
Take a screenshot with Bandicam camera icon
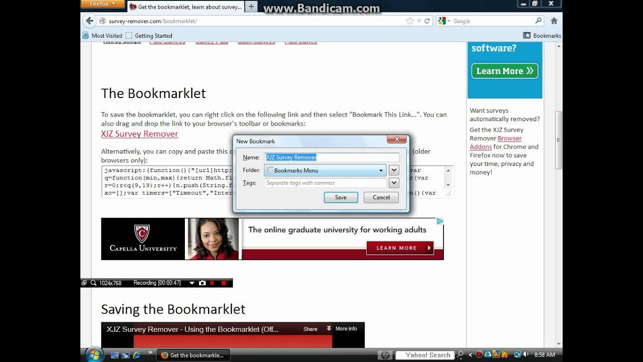tap(202, 283)
